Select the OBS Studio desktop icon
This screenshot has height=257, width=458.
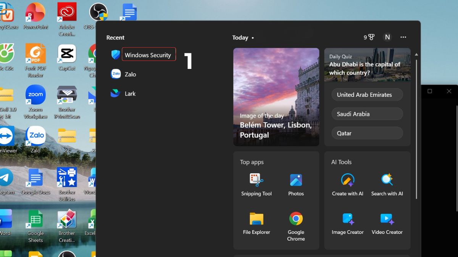click(x=98, y=16)
